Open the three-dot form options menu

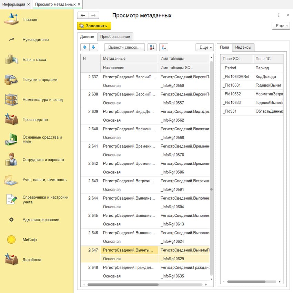(x=279, y=16)
